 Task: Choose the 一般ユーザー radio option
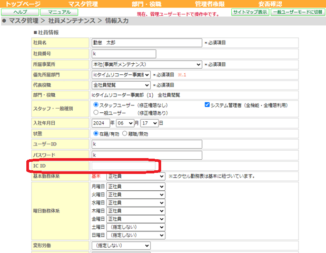96,112
